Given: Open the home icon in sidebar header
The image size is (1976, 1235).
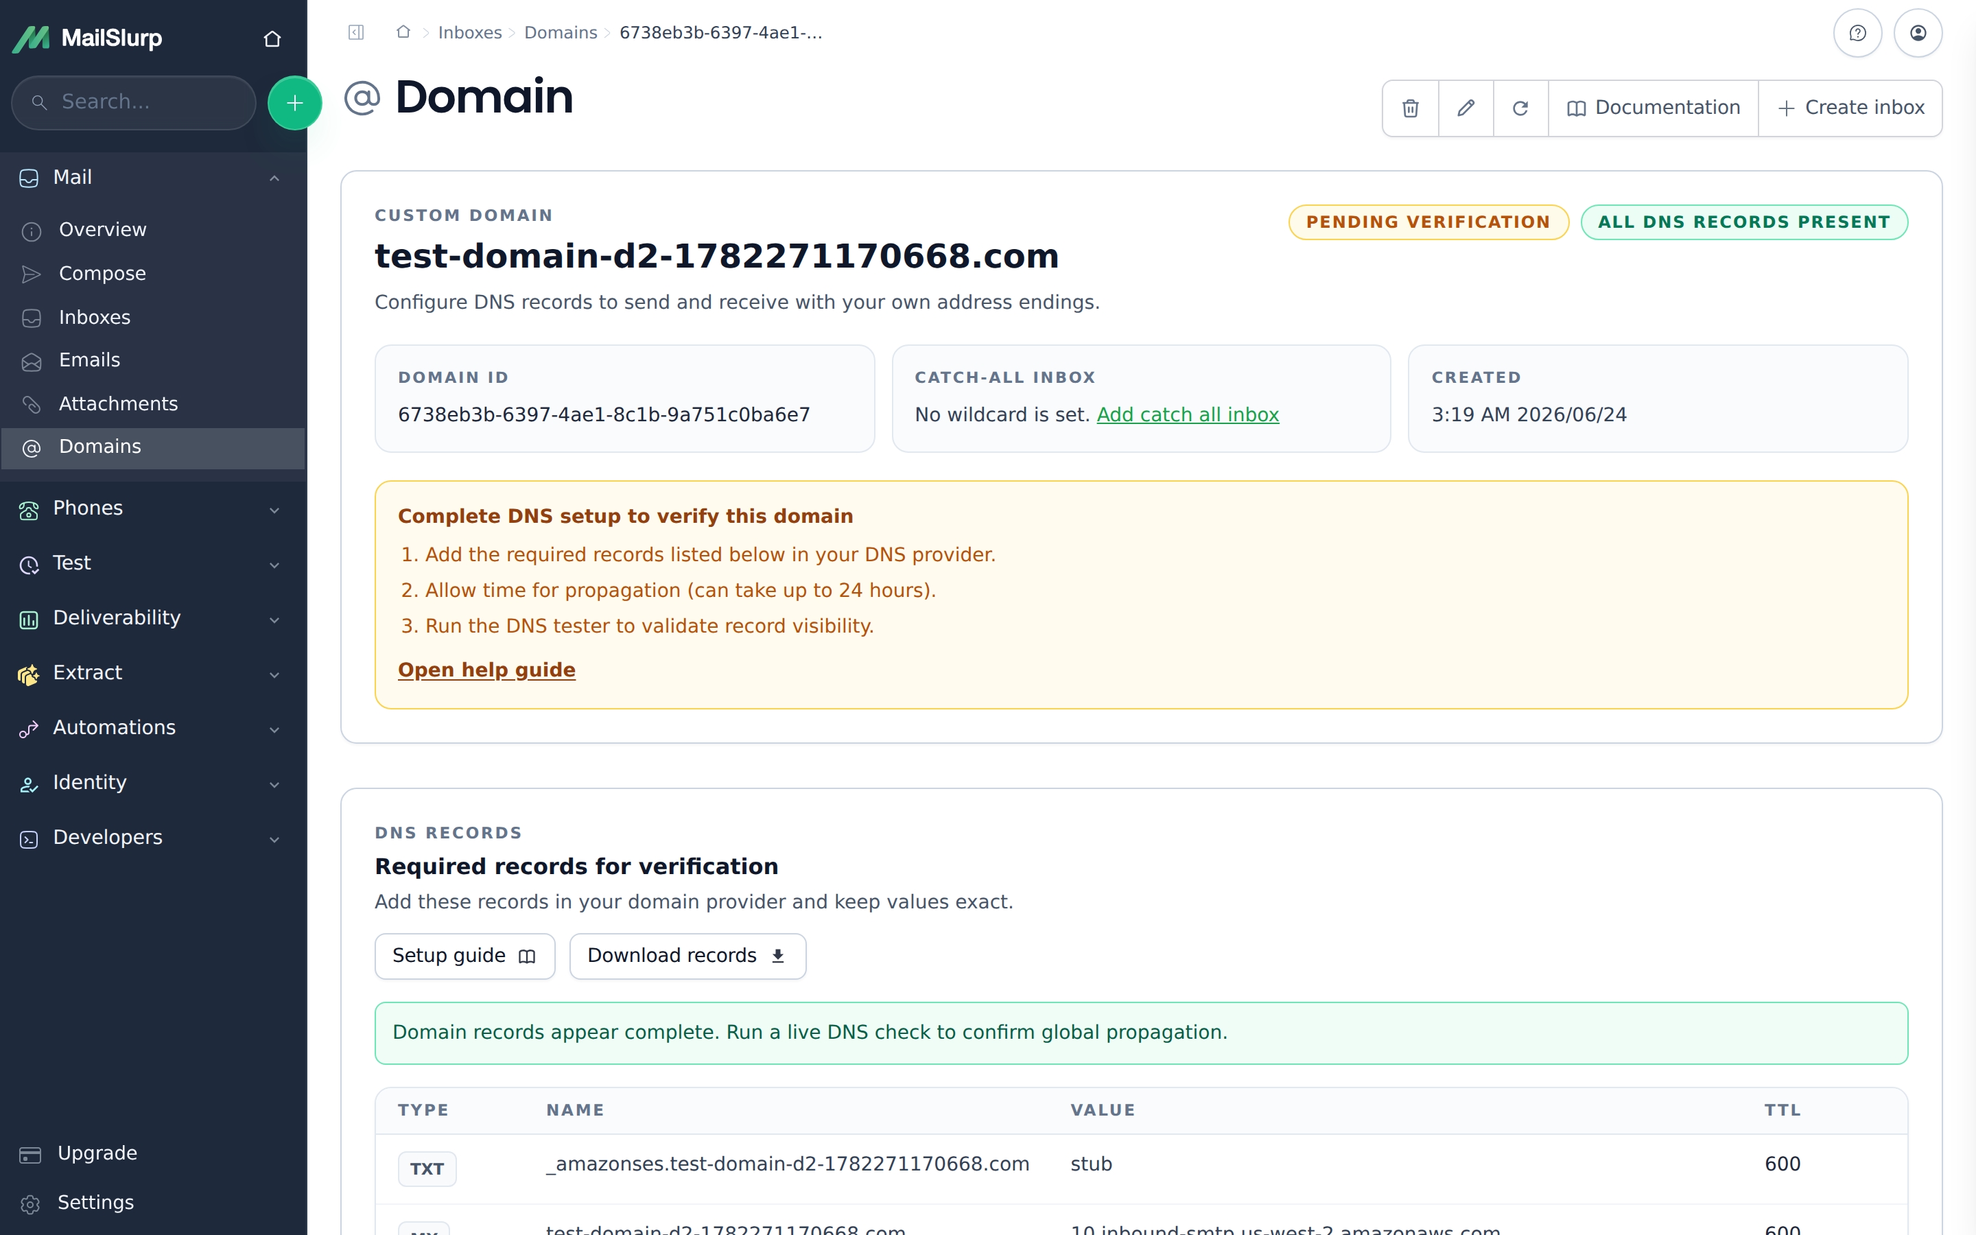Looking at the screenshot, I should 272,38.
